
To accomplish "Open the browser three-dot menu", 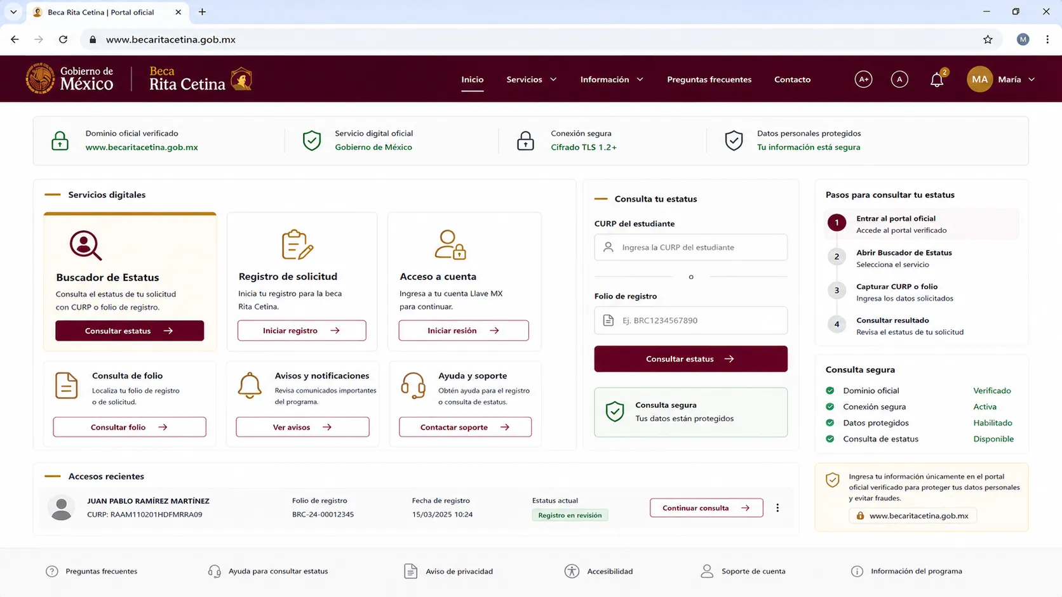I will point(1047,39).
